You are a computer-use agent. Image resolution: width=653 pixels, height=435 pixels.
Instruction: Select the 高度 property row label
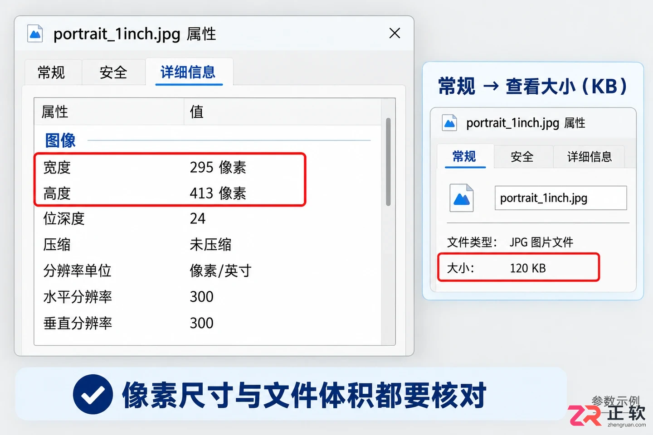57,193
